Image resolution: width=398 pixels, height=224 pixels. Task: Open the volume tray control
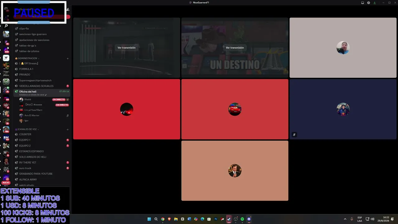(x=373, y=219)
